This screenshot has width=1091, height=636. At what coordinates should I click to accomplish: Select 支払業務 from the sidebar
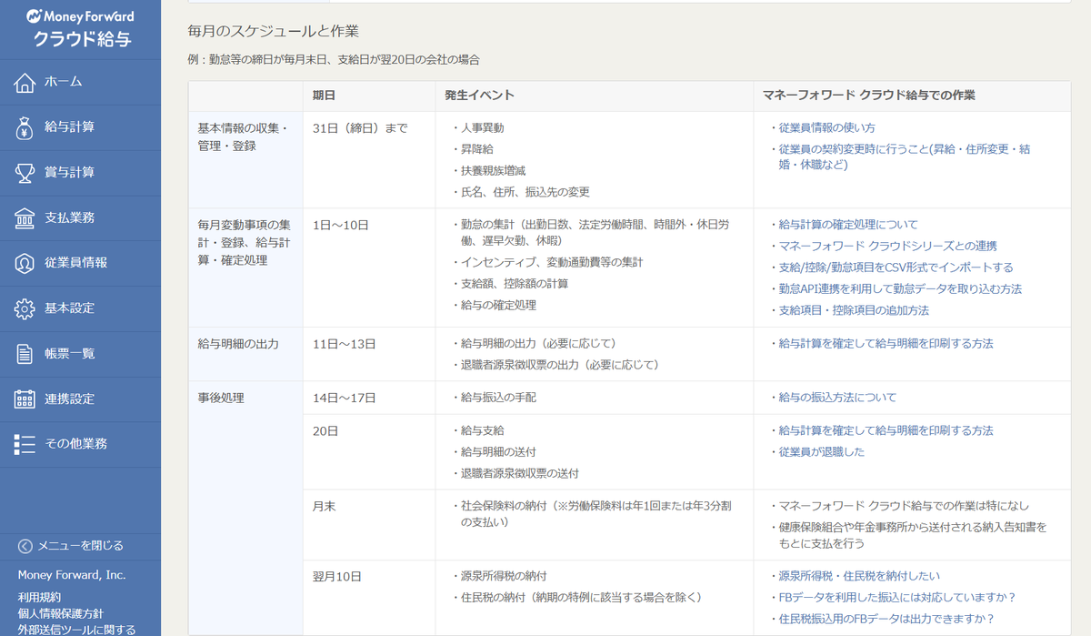(80, 218)
